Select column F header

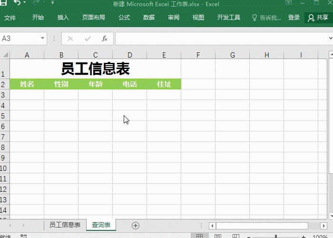pyautogui.click(x=198, y=55)
